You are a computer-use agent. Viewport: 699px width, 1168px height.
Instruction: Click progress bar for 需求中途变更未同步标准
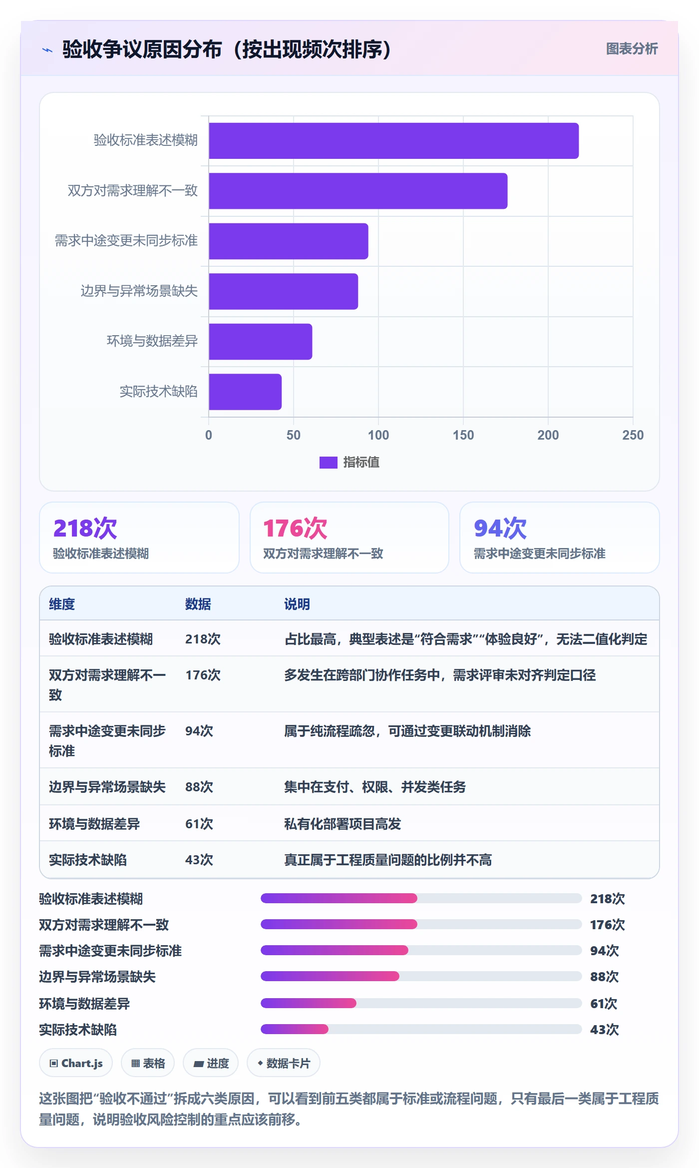click(421, 950)
